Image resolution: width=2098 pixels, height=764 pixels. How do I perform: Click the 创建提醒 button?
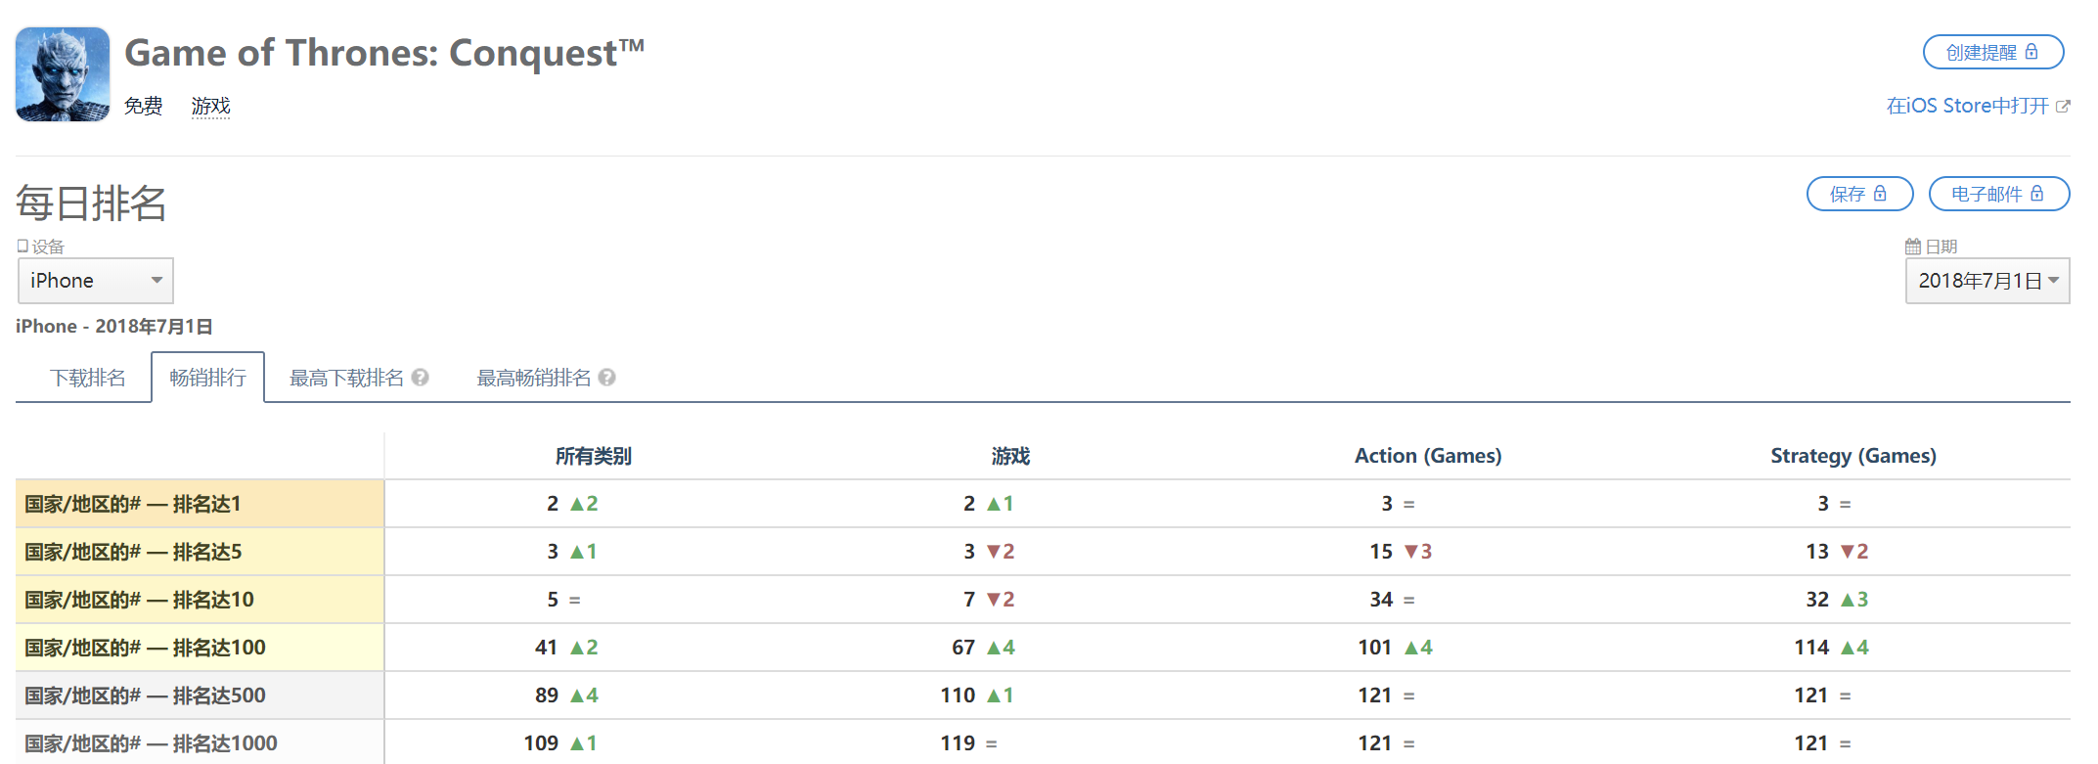point(1993,52)
